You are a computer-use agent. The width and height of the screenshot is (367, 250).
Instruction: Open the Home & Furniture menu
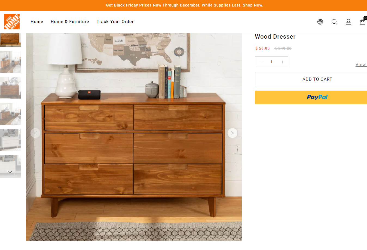pos(70,22)
